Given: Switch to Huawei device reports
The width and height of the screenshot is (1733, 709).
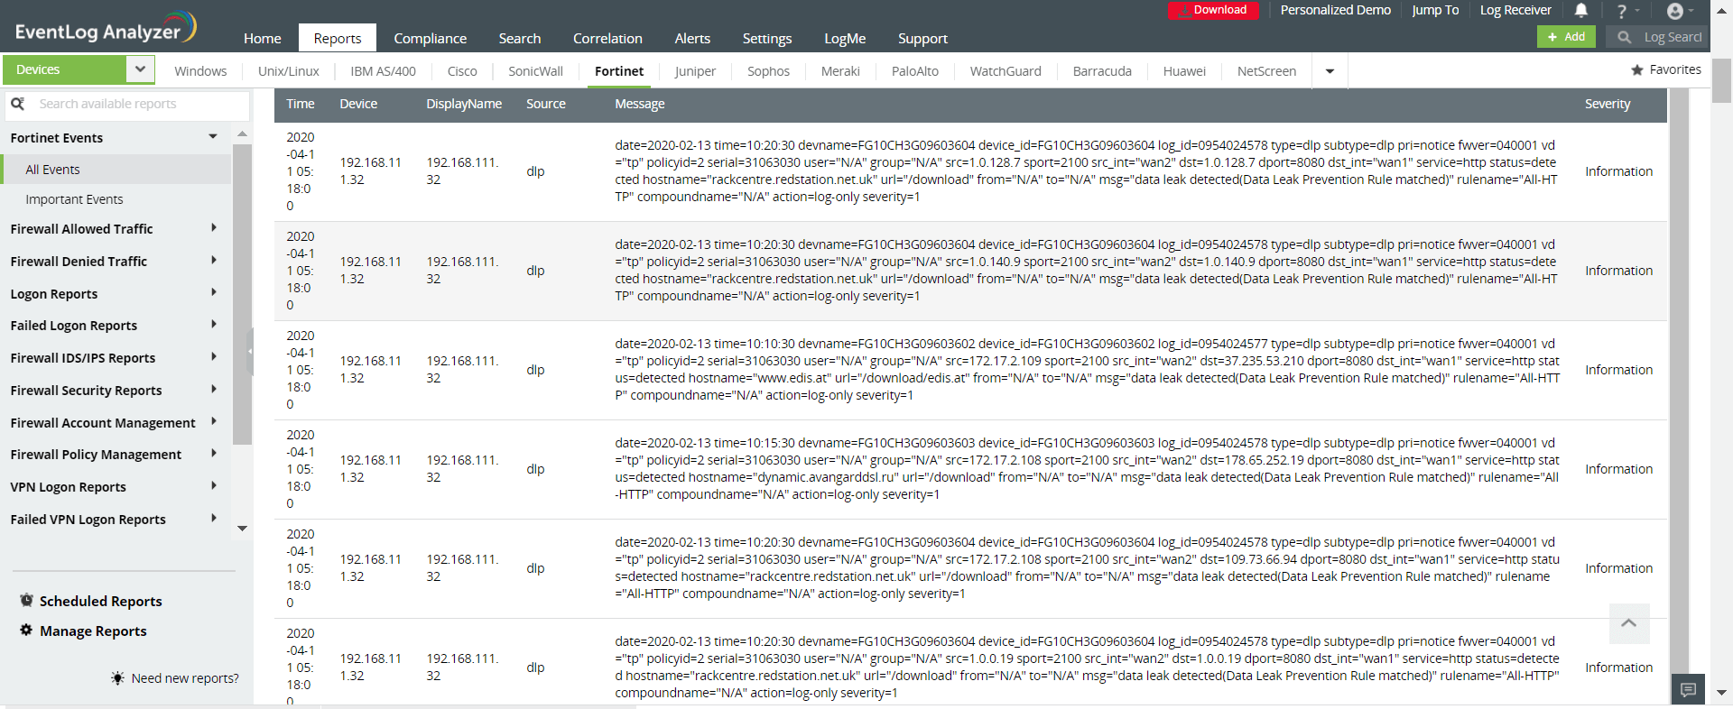Looking at the screenshot, I should click(1184, 71).
